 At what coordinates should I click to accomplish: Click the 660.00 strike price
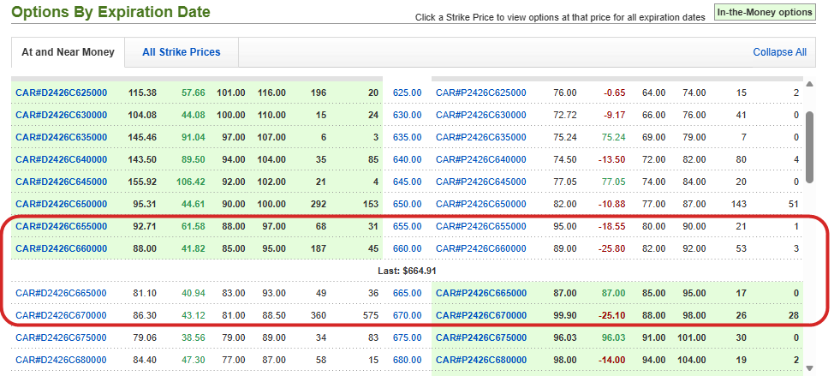(407, 248)
